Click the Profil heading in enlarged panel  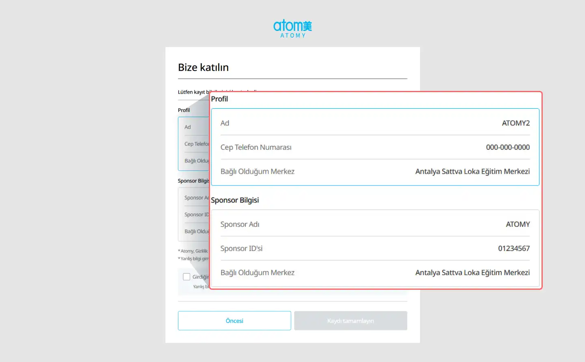pyautogui.click(x=219, y=99)
